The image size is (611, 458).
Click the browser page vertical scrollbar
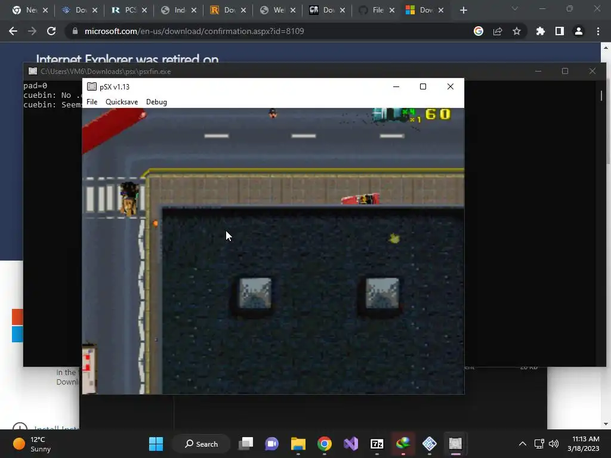[x=606, y=236]
